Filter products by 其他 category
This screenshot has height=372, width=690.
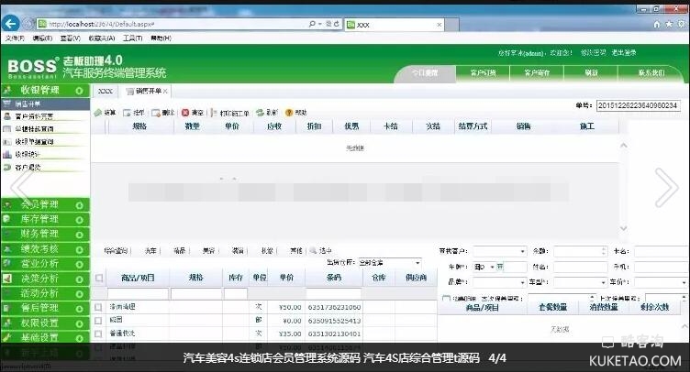(x=296, y=251)
